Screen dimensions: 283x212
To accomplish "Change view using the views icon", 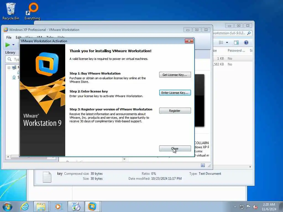I will [221, 43].
